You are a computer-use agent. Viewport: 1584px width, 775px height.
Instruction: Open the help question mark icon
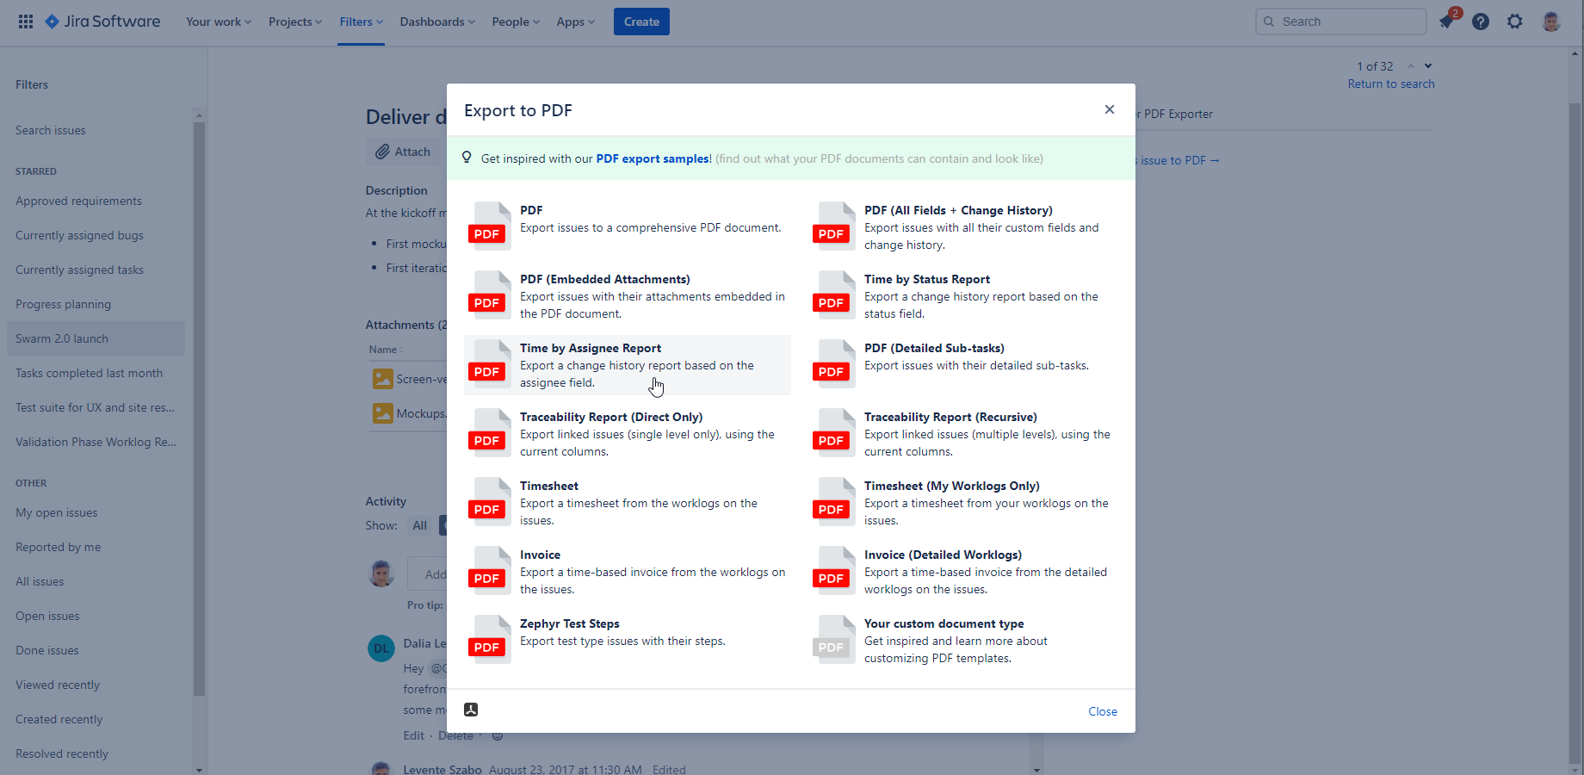coord(1481,22)
